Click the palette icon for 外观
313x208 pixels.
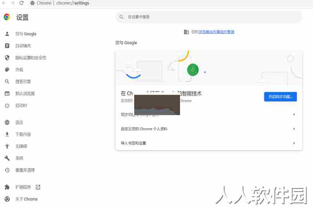(7, 70)
